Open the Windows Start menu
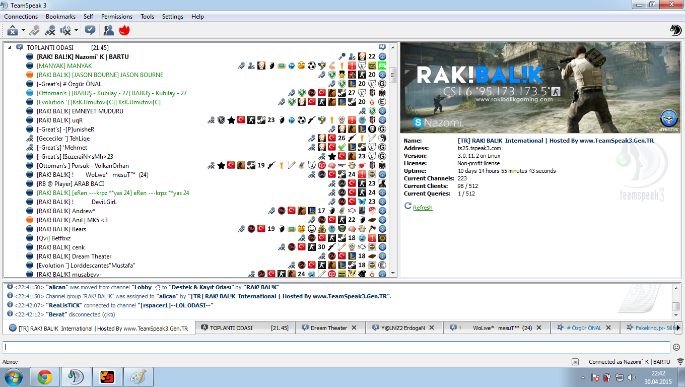685x387 pixels. [14, 377]
